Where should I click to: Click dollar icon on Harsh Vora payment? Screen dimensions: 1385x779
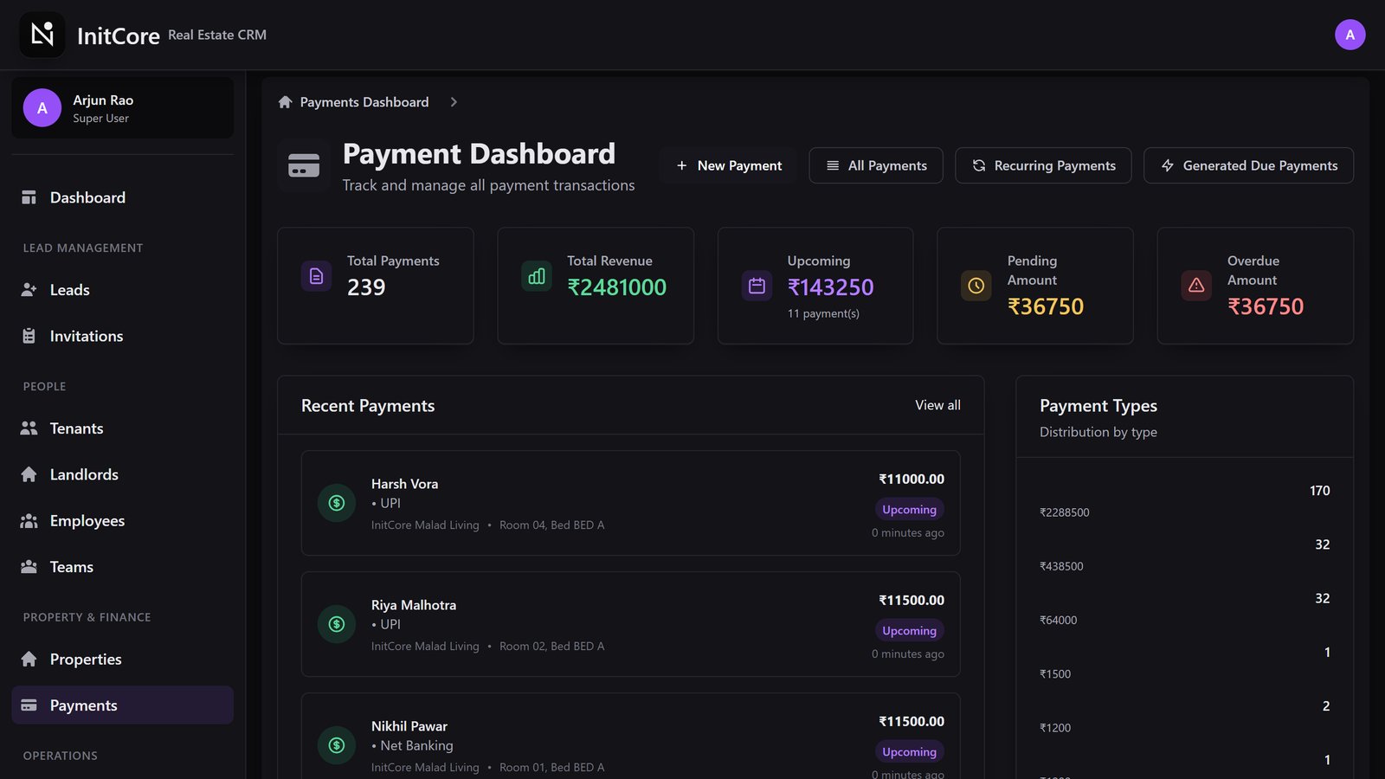pyautogui.click(x=337, y=503)
